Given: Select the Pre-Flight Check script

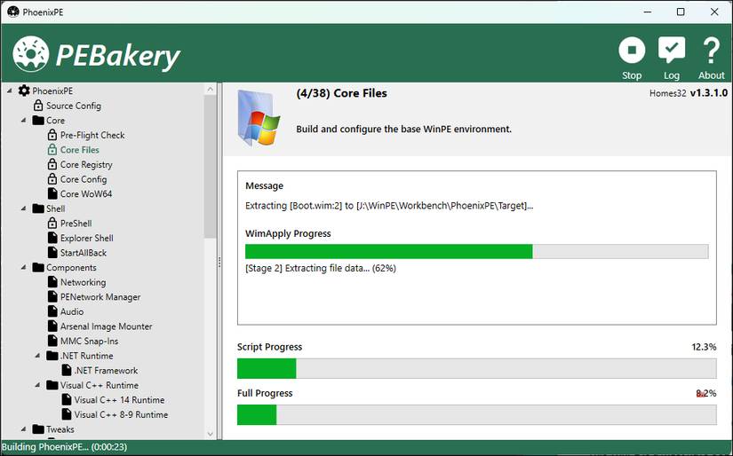Looking at the screenshot, I should point(92,135).
